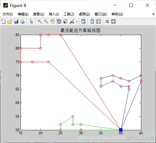Open the 帮助(H) menu
The height and width of the screenshot is (143, 156).
(x=117, y=14)
